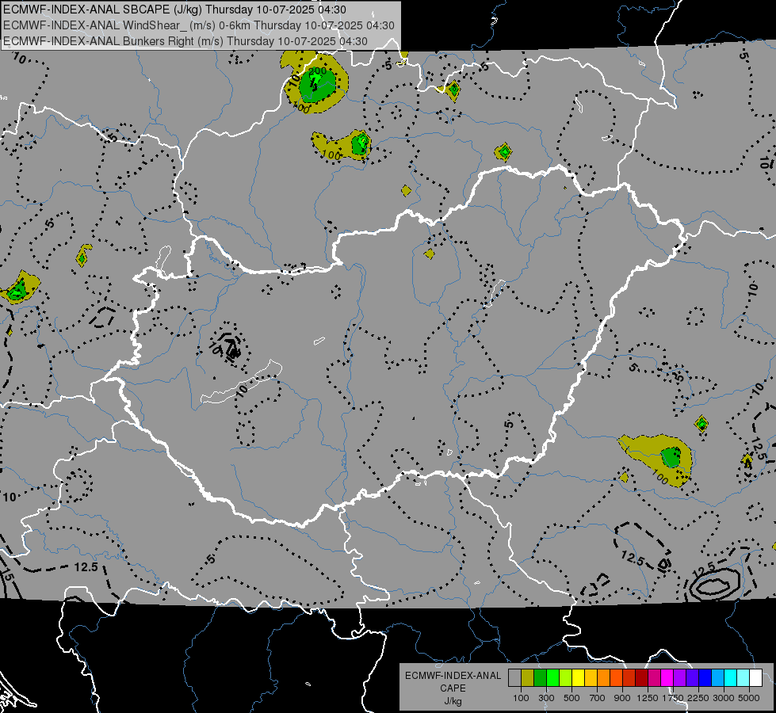Pick the pure yellow legend swatch
The image size is (776, 713).
(x=578, y=678)
